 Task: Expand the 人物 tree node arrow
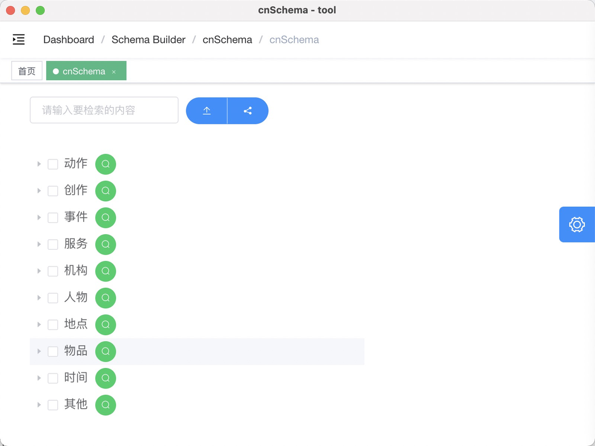coord(38,298)
